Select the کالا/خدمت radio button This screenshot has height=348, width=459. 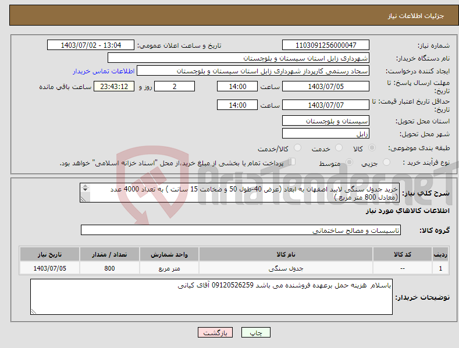click(x=297, y=148)
